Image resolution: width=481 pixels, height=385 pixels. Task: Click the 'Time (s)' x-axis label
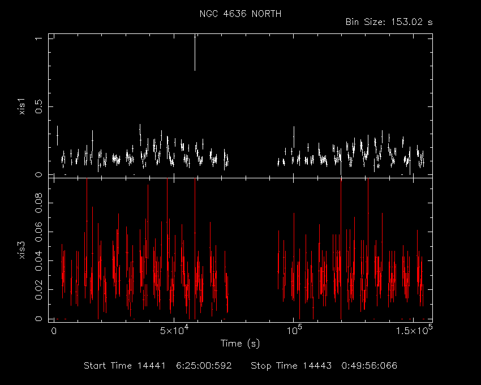[240, 343]
